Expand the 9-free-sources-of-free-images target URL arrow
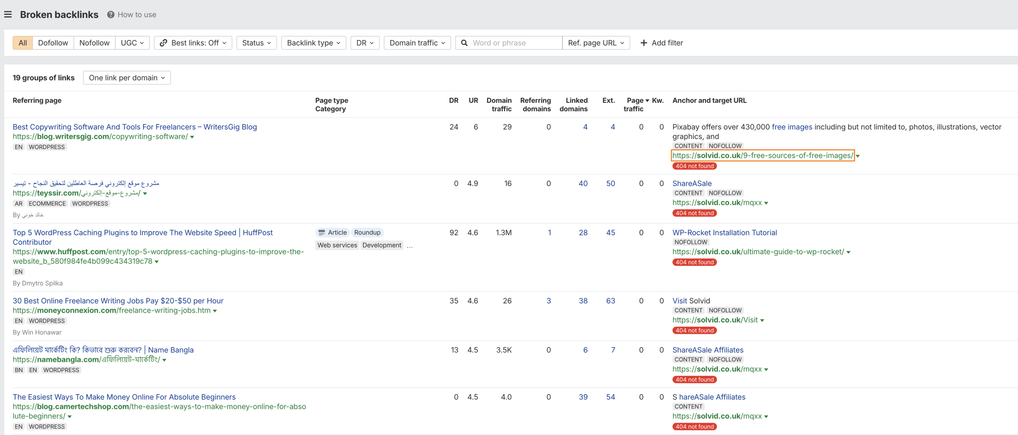The height and width of the screenshot is (435, 1018). [x=858, y=156]
